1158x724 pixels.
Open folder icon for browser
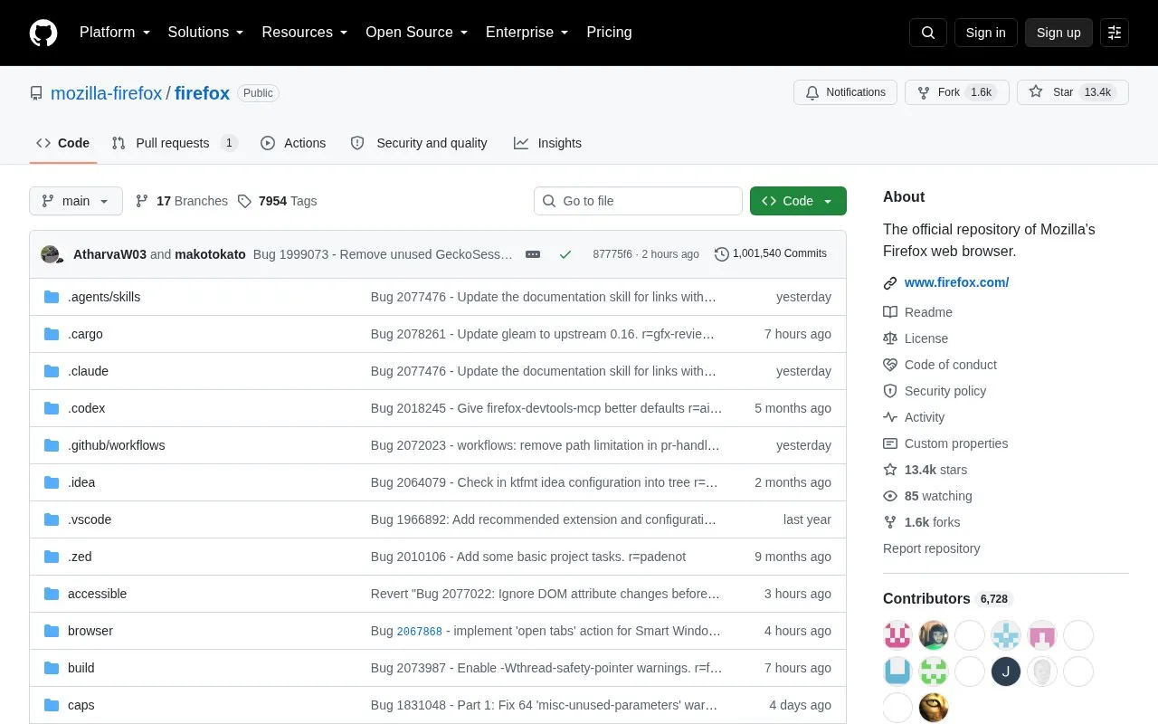pos(52,631)
